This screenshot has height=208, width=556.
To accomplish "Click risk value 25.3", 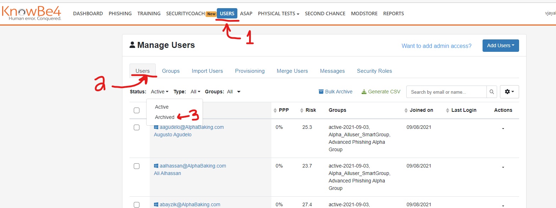I will (x=307, y=127).
